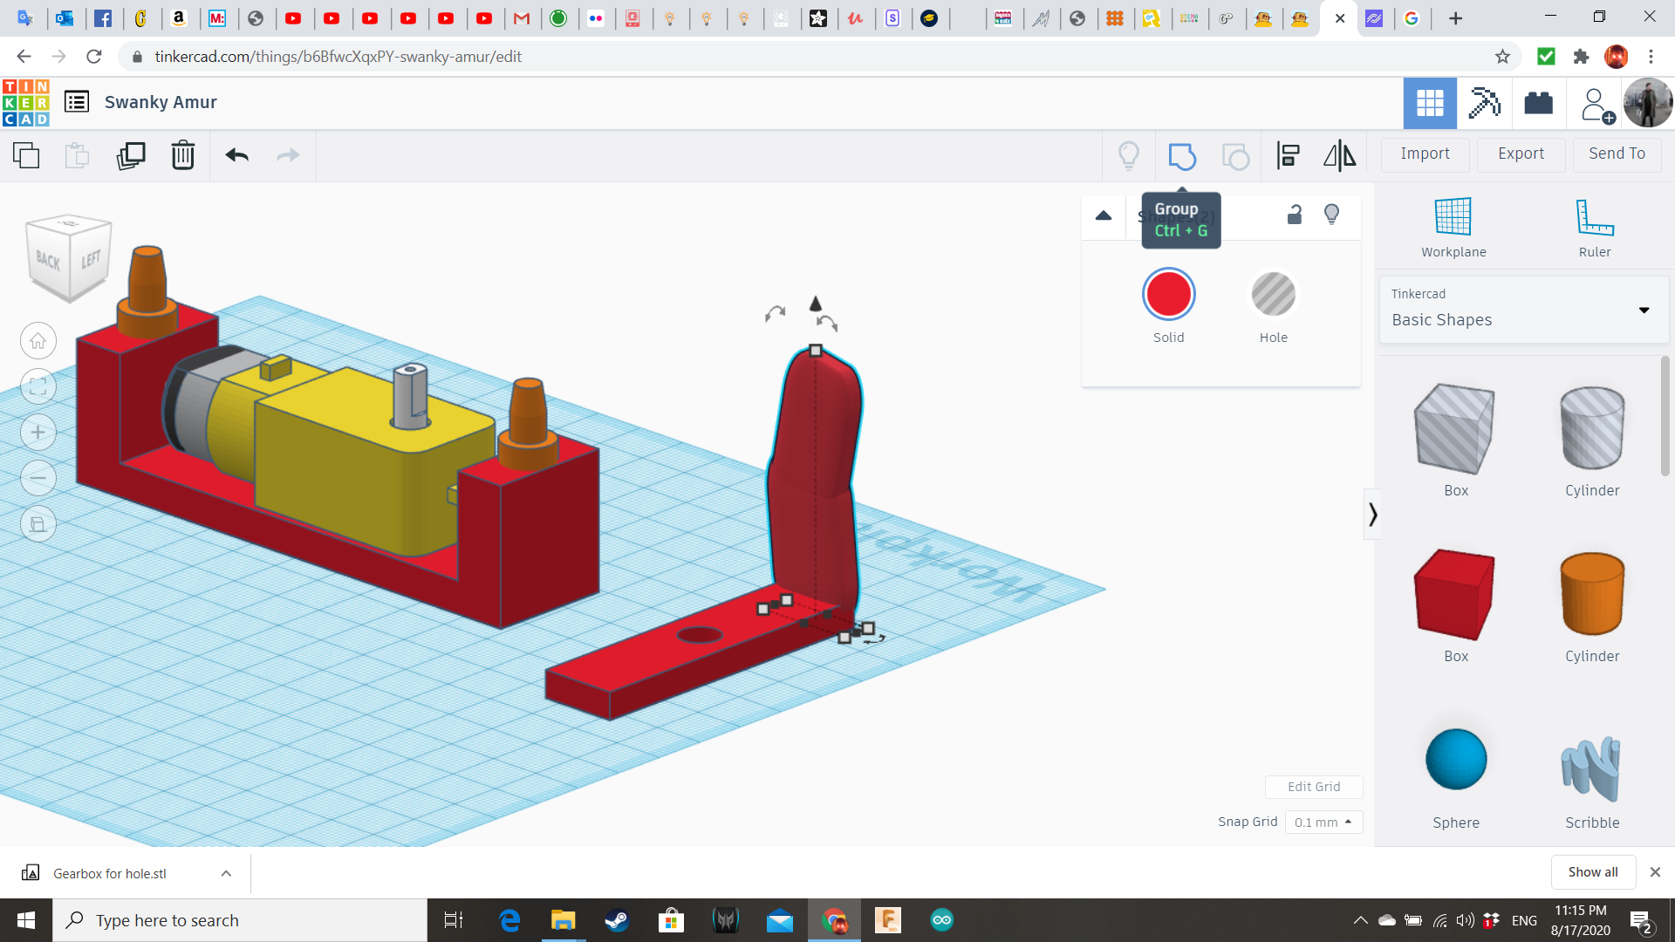1675x942 pixels.
Task: Bookmark page with star icon
Action: pyautogui.click(x=1502, y=57)
